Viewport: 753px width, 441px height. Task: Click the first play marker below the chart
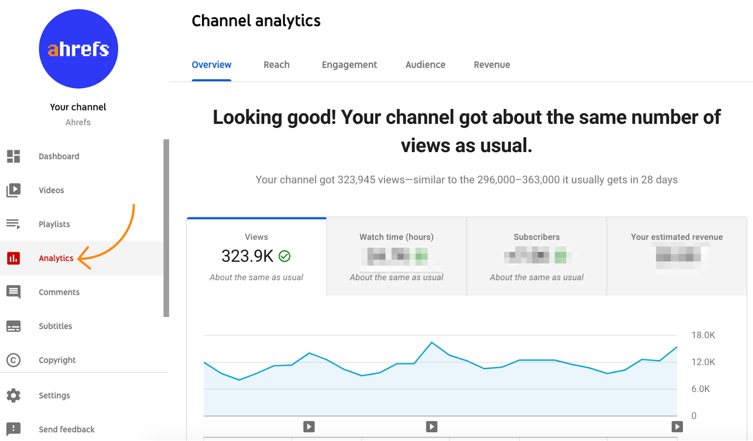point(309,426)
